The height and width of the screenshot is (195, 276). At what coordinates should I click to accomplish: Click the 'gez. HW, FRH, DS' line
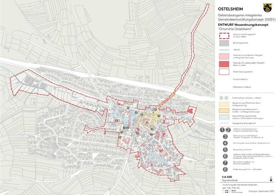coord(231,188)
